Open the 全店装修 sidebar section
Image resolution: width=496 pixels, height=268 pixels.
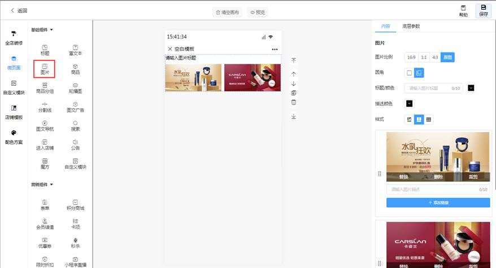14,38
